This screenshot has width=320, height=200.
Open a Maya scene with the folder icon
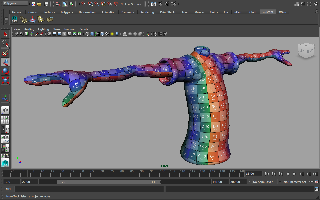40,4
